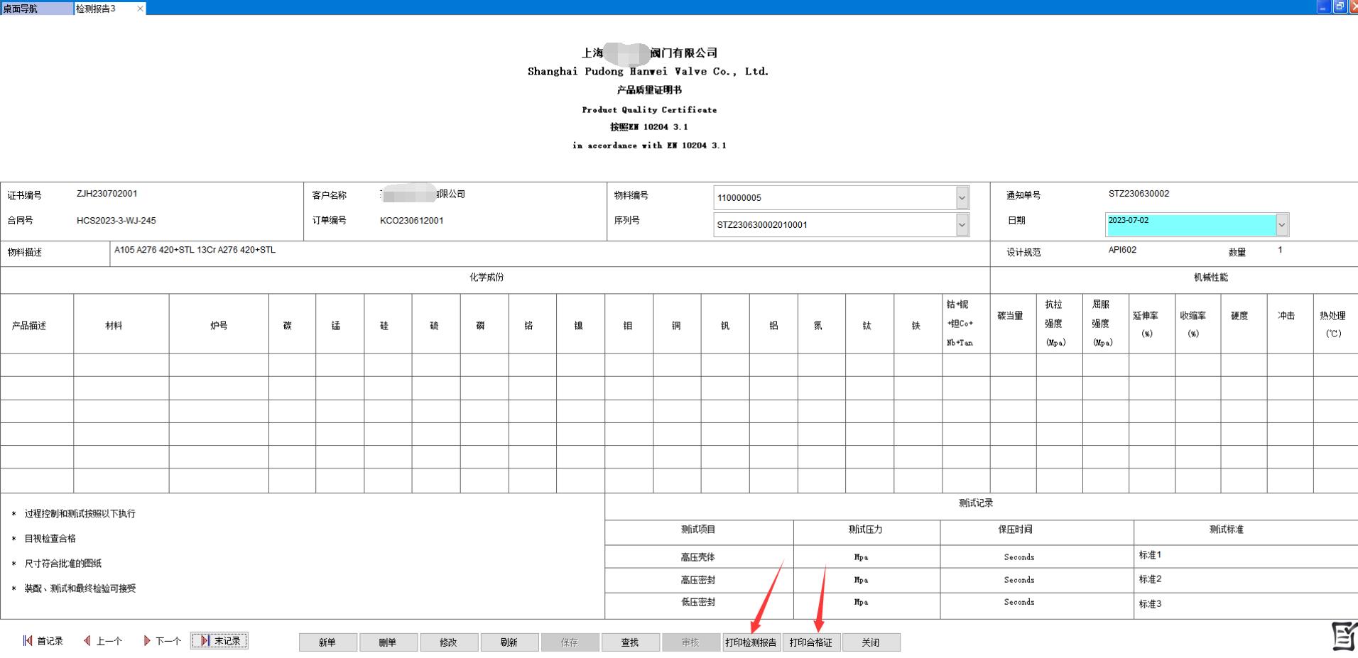This screenshot has height=658, width=1358.
Task: Jump to last record (末记录)
Action: point(219,641)
